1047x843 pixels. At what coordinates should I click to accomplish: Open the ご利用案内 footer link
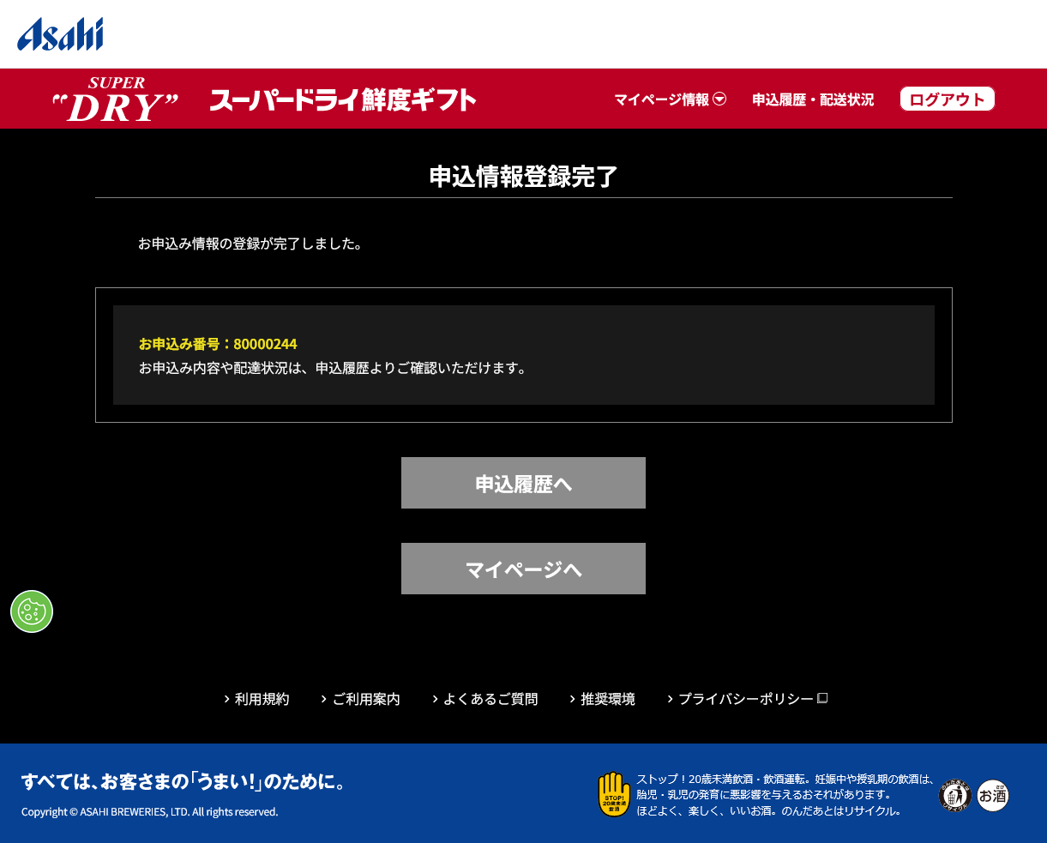tap(360, 699)
